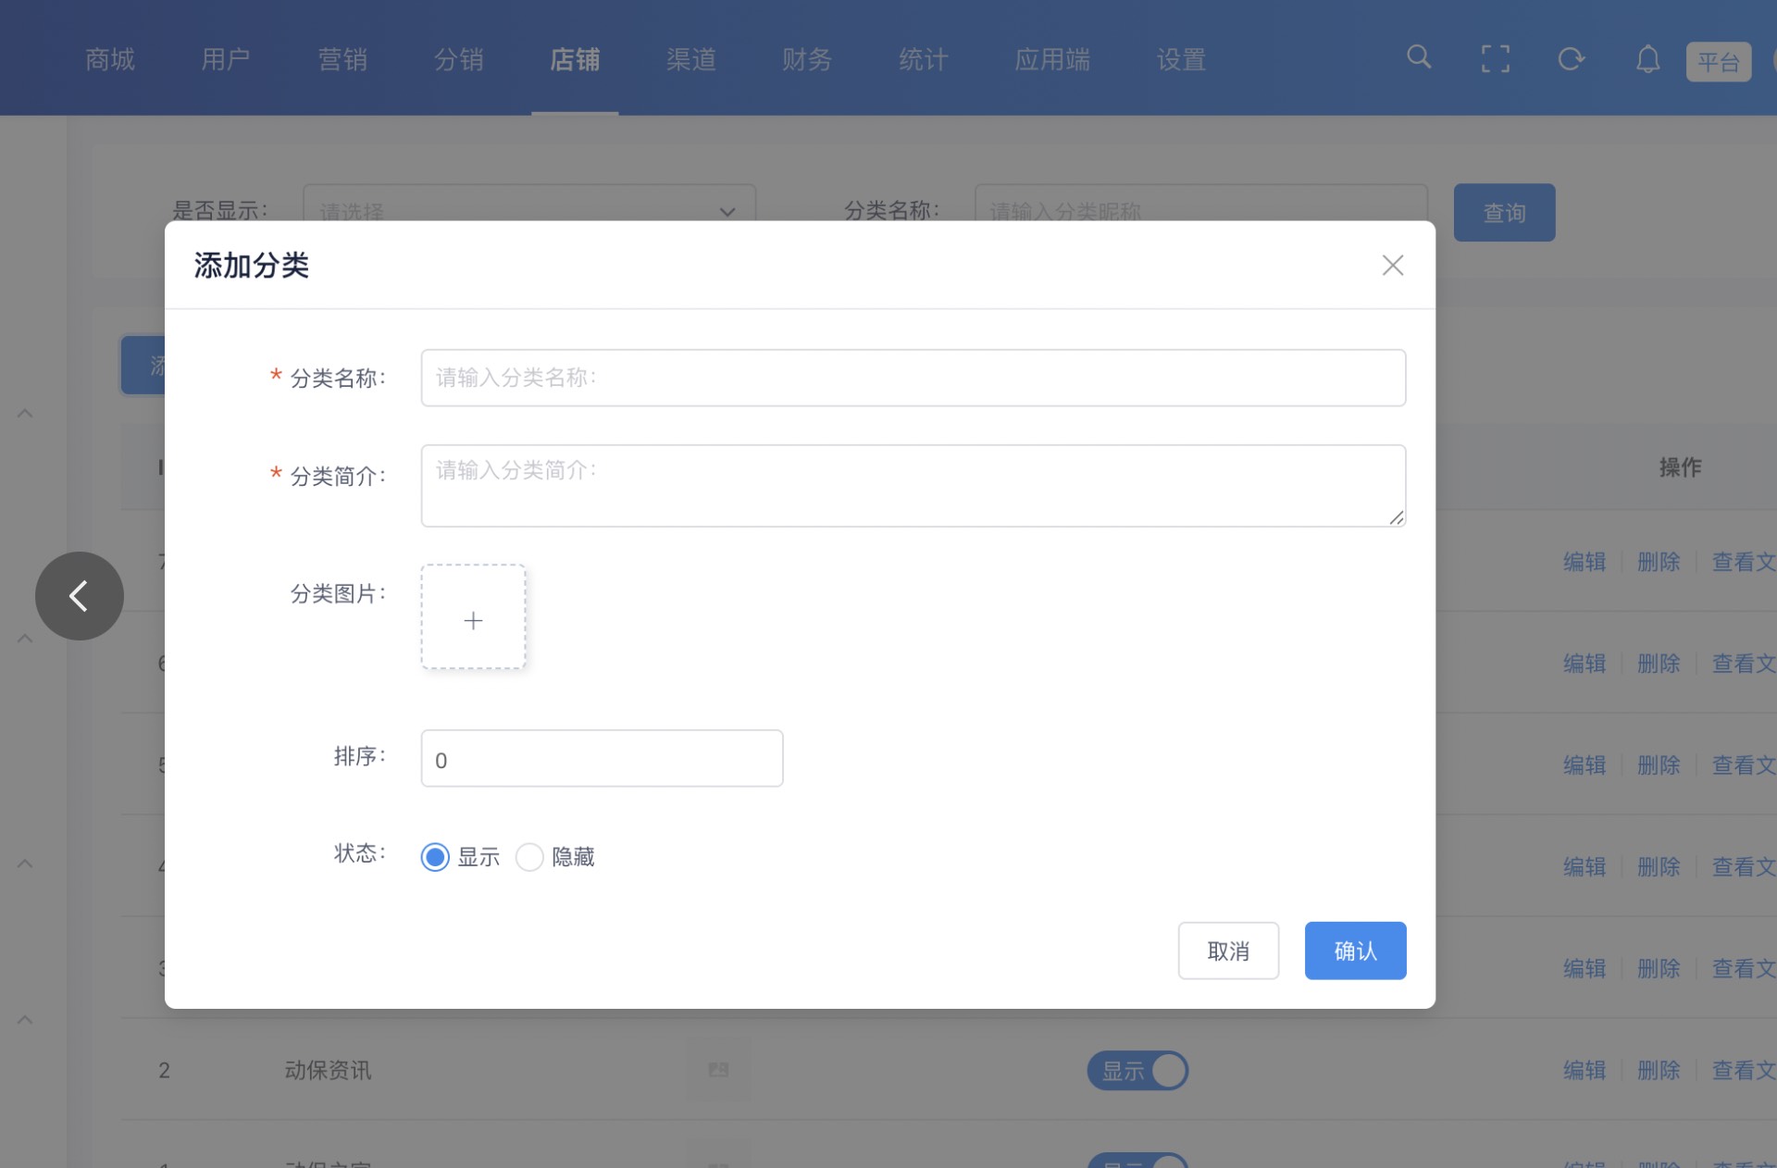Click the round back arrow button
This screenshot has height=1168, width=1777.
pyautogui.click(x=80, y=596)
